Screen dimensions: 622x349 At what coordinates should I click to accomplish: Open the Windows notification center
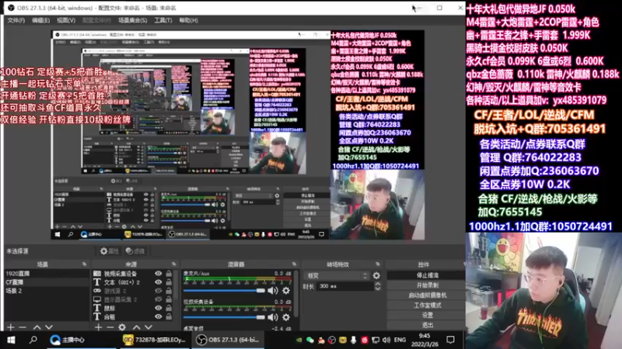click(x=451, y=340)
